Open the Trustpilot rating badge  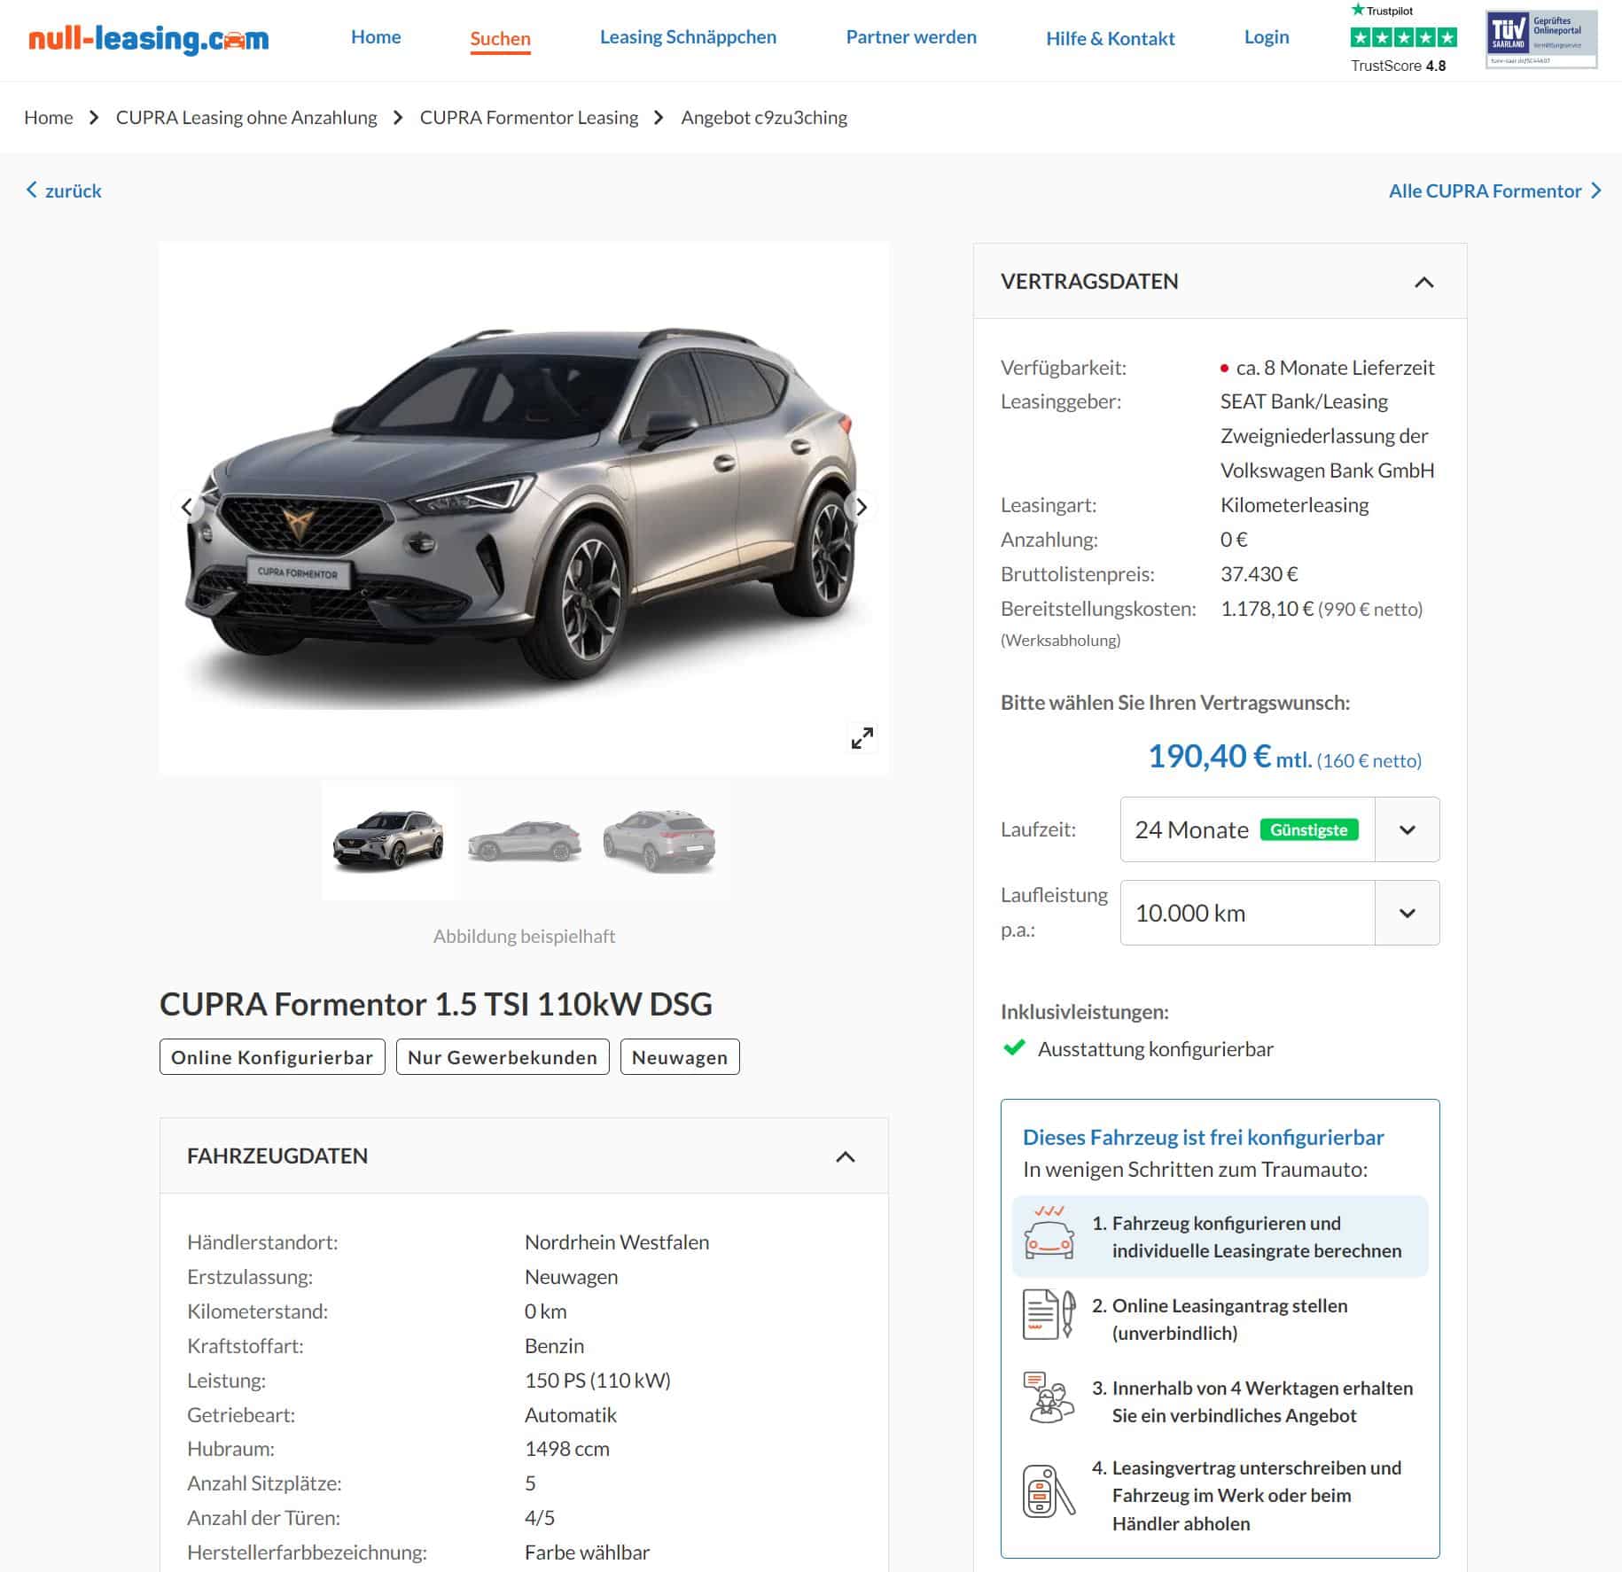point(1402,39)
